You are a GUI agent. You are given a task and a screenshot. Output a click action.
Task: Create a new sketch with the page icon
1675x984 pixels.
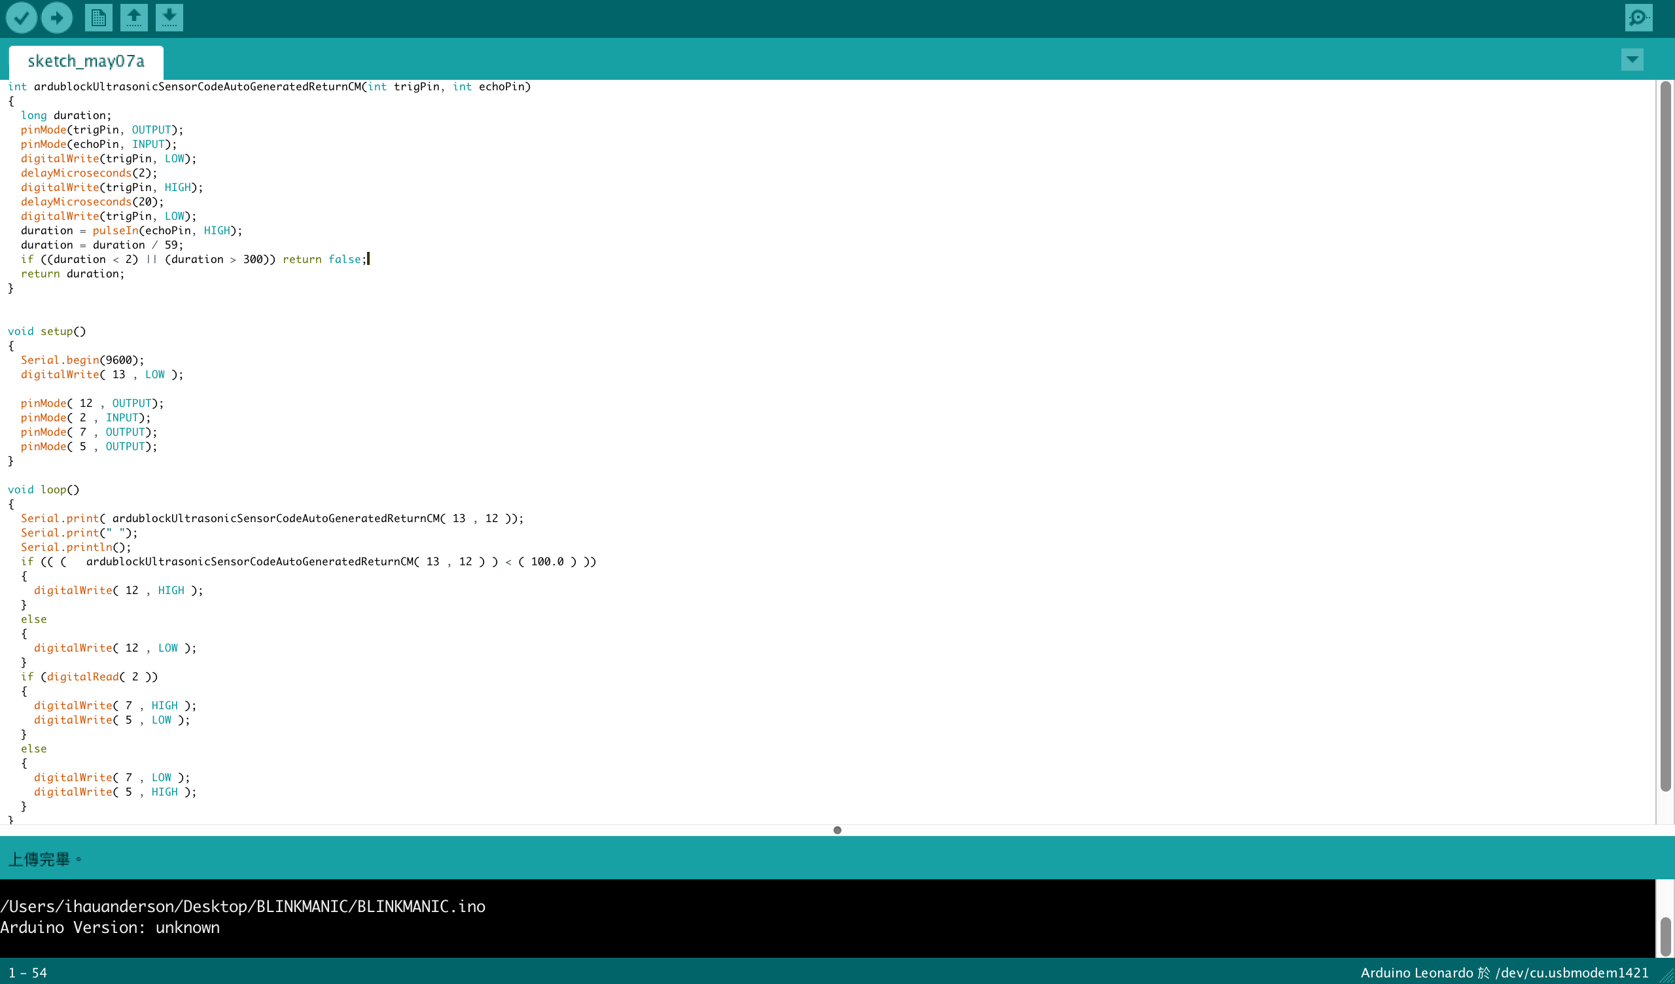(98, 18)
